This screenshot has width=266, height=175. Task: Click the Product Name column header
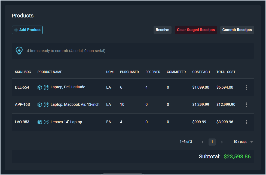(50, 72)
